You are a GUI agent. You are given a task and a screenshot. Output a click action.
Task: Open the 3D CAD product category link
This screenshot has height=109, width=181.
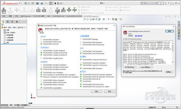[43, 36]
